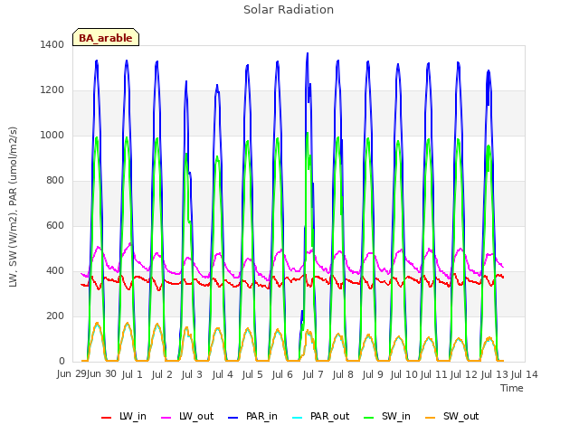Click the Jul 8 date tick label
This screenshot has height=434, width=579.
point(343,374)
